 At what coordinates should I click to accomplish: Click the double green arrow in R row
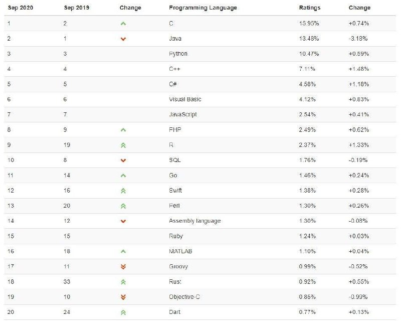123,145
